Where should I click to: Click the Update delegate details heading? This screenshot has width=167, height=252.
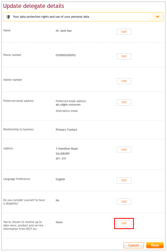[x=34, y=6]
